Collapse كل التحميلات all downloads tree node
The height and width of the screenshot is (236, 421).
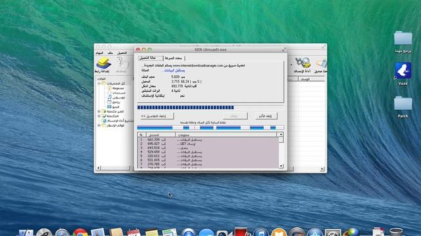[99, 83]
